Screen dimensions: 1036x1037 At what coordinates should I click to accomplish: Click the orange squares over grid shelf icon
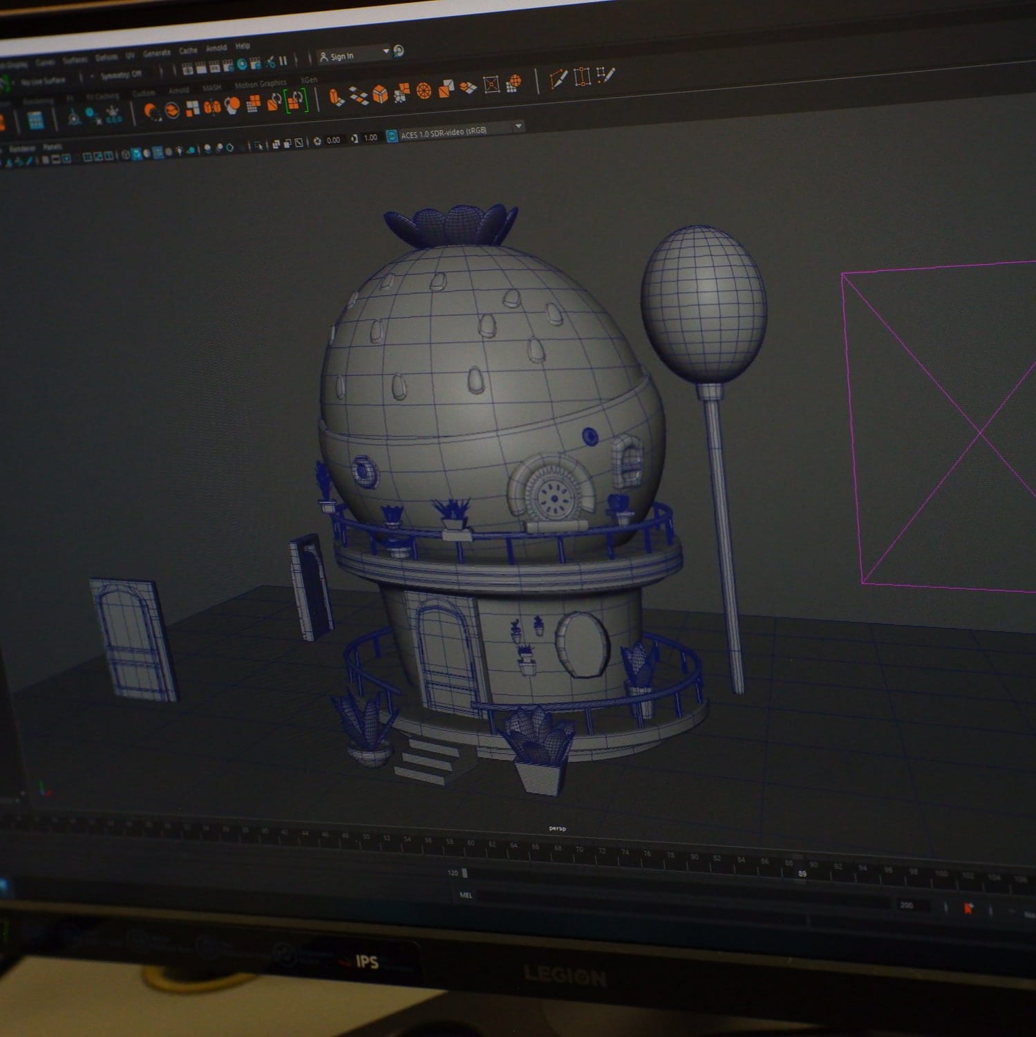point(253,103)
